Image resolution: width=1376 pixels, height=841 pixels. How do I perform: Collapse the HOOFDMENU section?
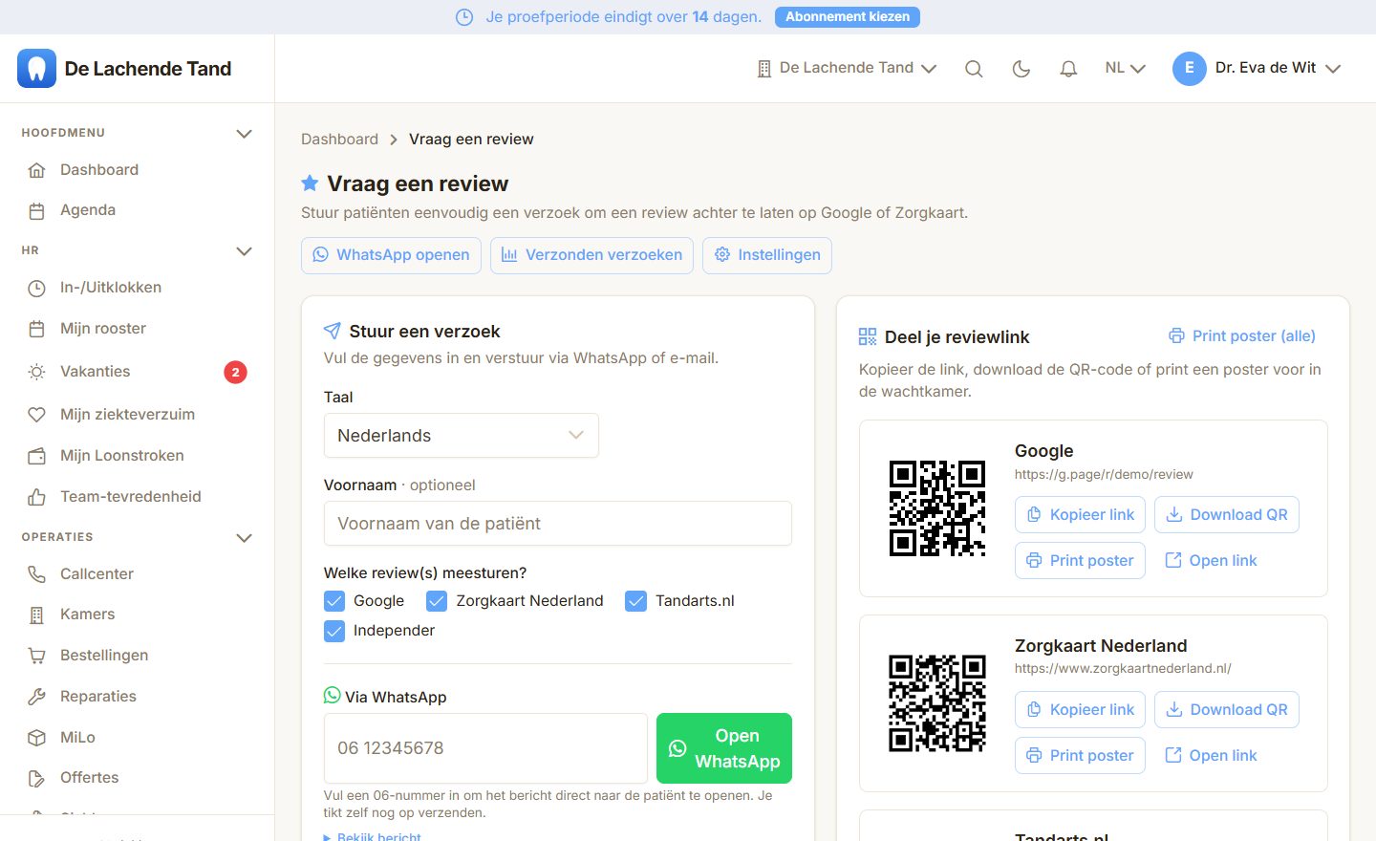coord(244,134)
